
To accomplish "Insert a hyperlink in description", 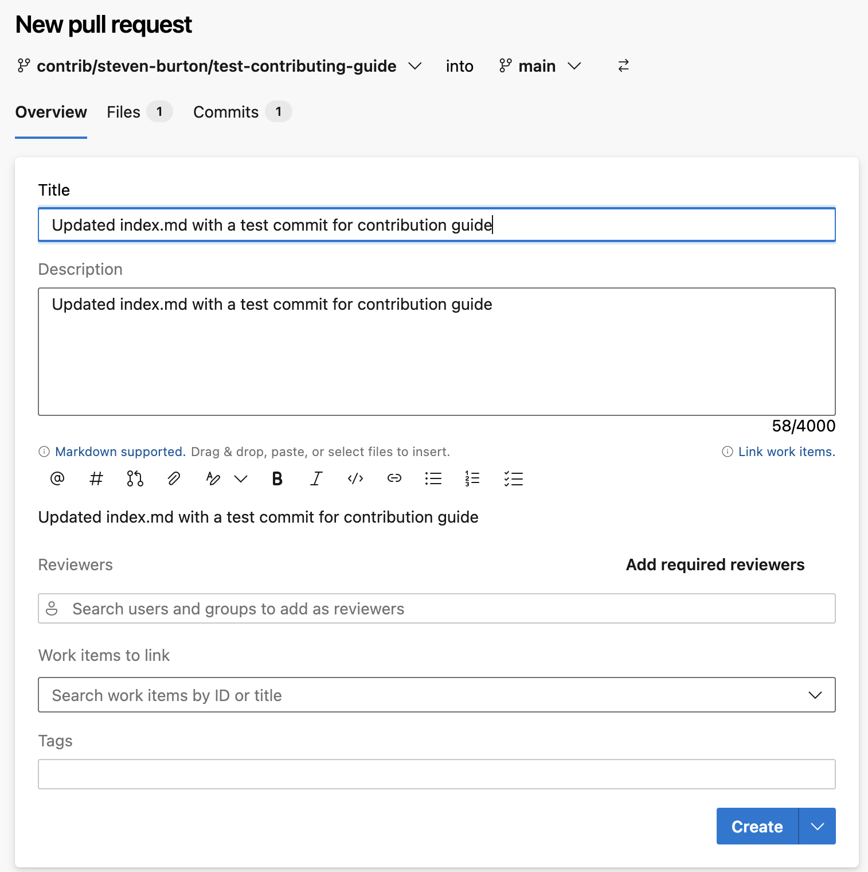I will pyautogui.click(x=394, y=478).
